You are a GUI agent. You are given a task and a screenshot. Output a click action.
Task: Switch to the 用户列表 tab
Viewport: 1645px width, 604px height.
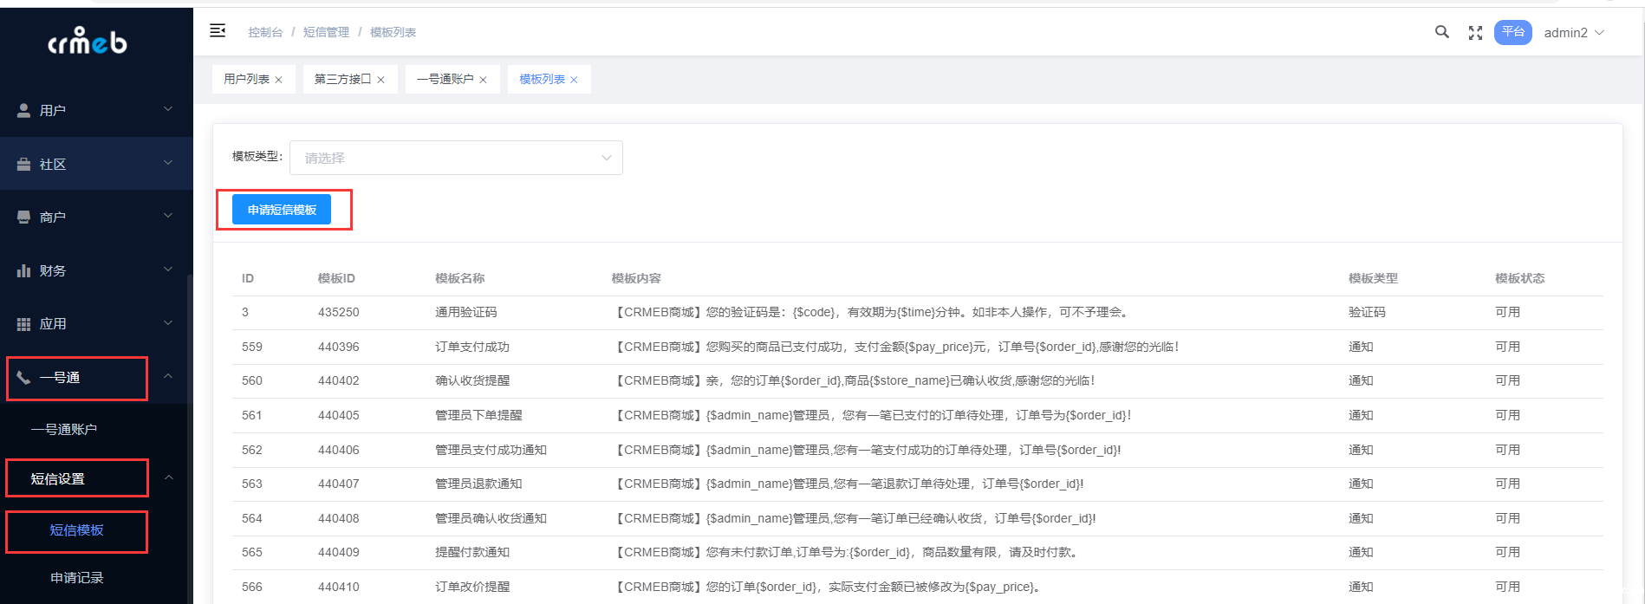[x=246, y=79]
